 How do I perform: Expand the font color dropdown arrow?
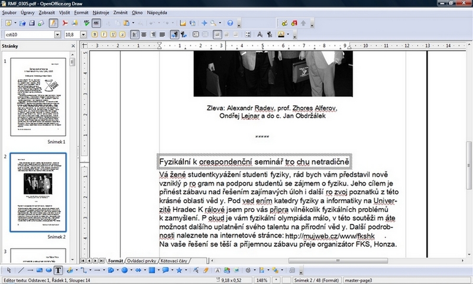coord(290,35)
